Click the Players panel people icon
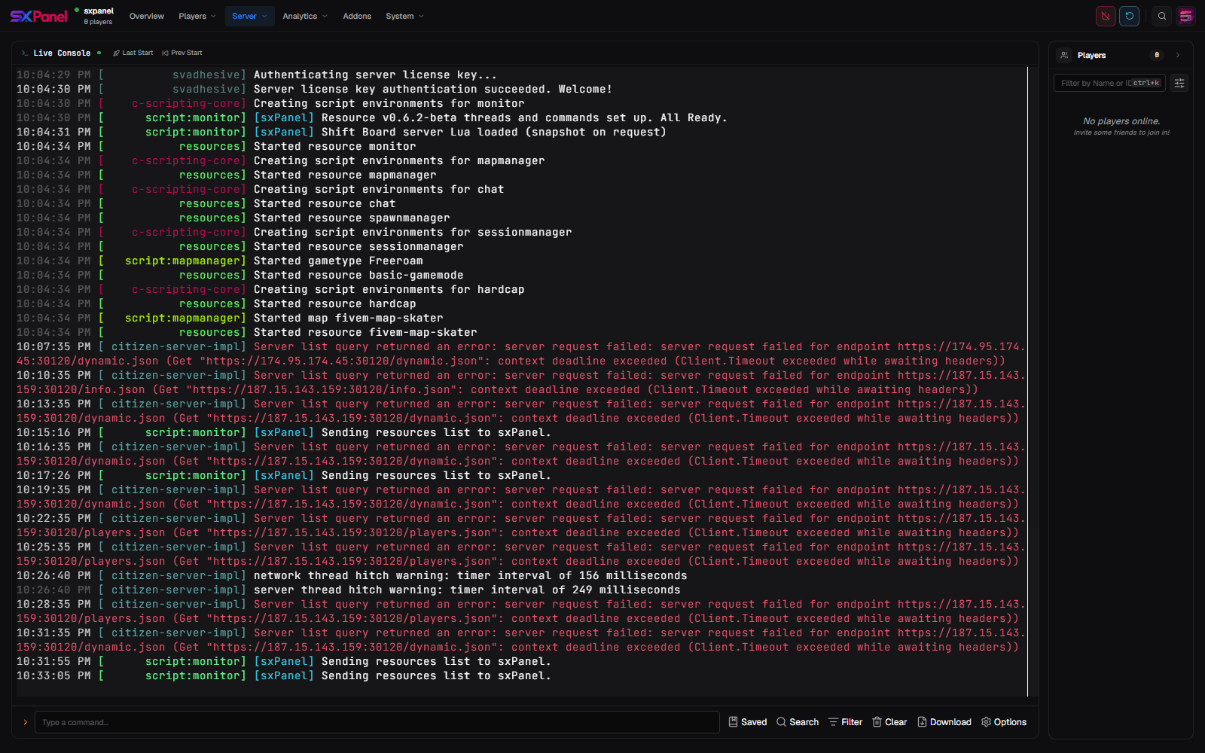The width and height of the screenshot is (1205, 753). pyautogui.click(x=1064, y=55)
